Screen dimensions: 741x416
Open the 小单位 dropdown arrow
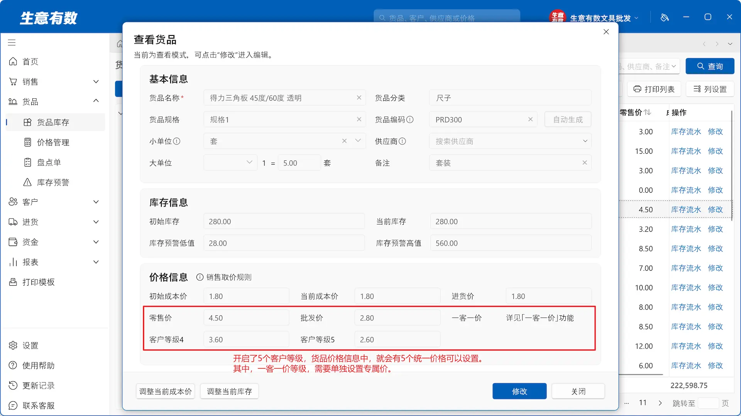(358, 141)
